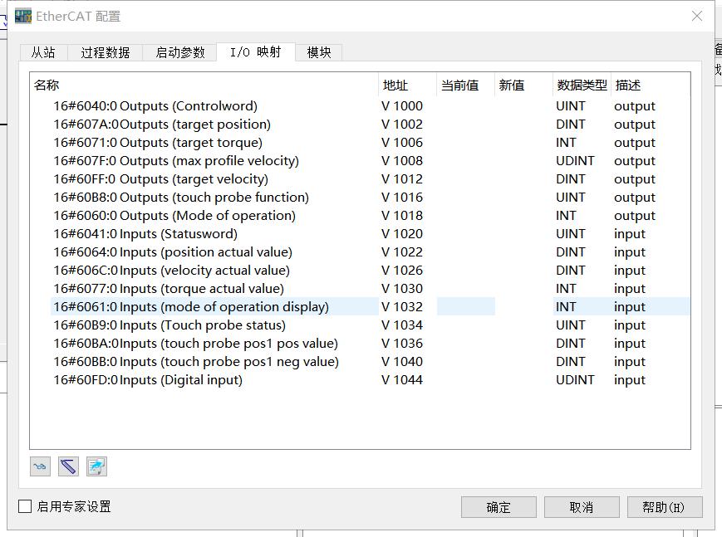Click UDINT type in the V 1008 row
722x537 pixels.
(575, 160)
